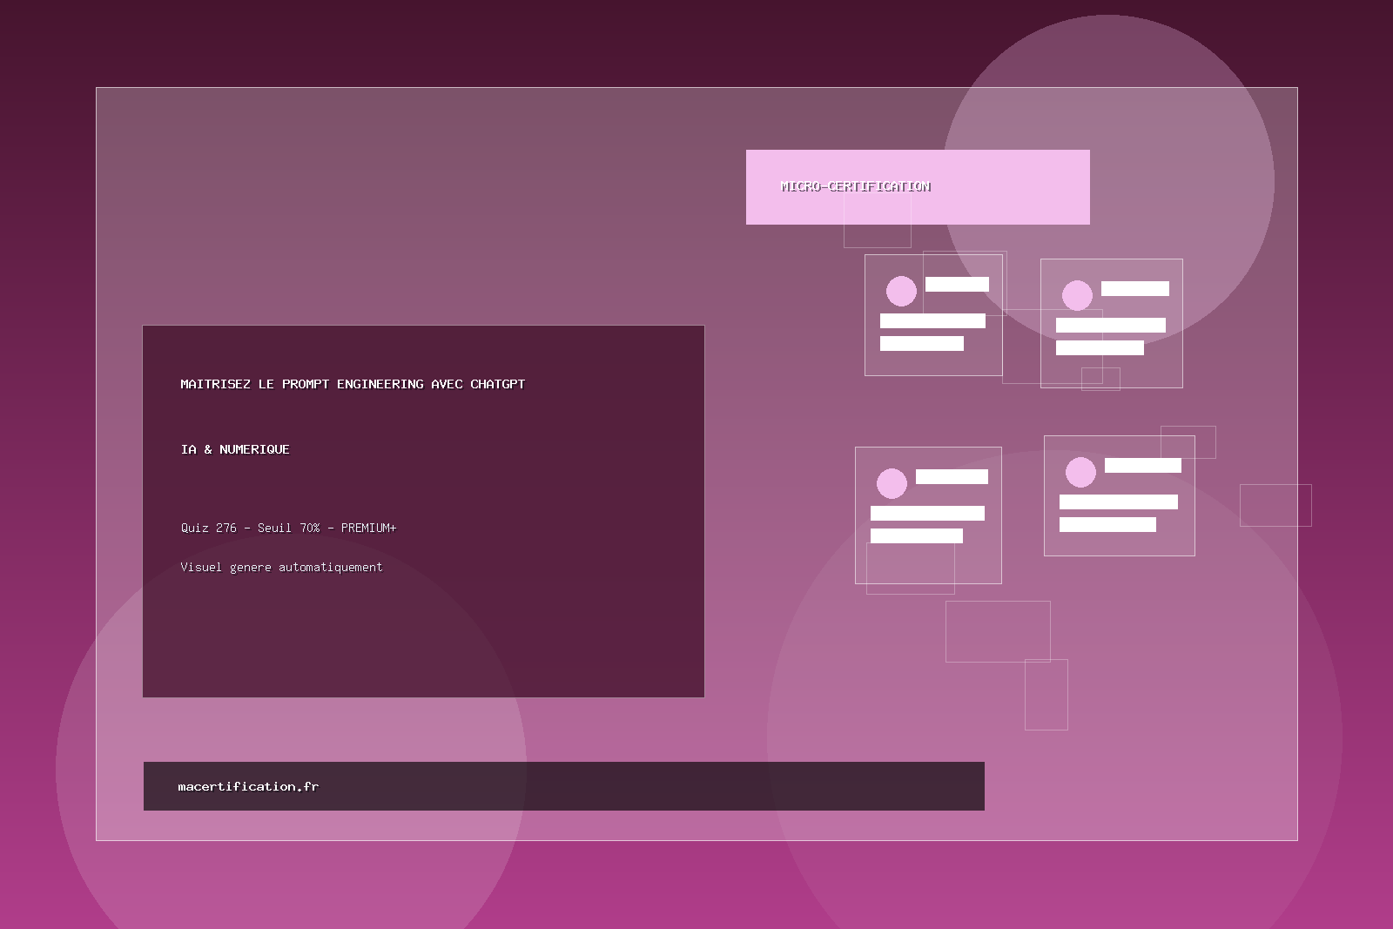Click the pink avatar circle in bottom-left profile card

click(x=892, y=483)
